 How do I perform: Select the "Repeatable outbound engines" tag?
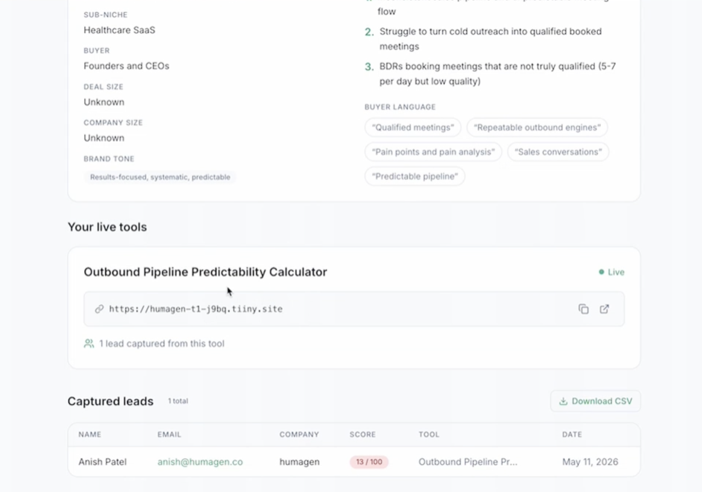(537, 127)
